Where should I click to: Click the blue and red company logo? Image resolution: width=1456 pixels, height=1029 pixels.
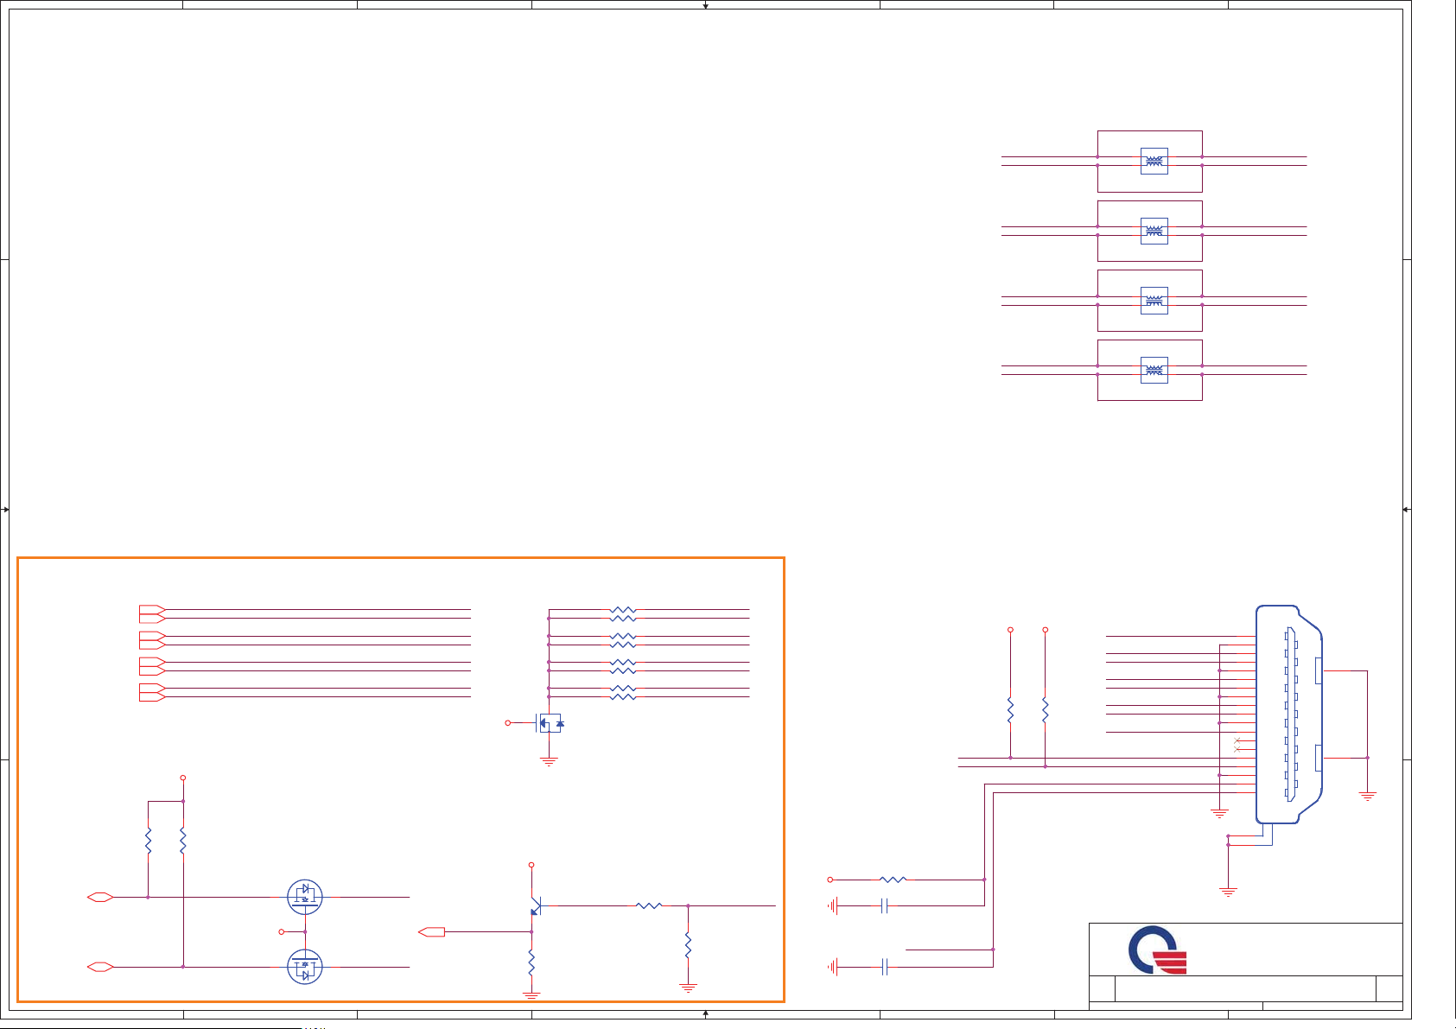1158,950
